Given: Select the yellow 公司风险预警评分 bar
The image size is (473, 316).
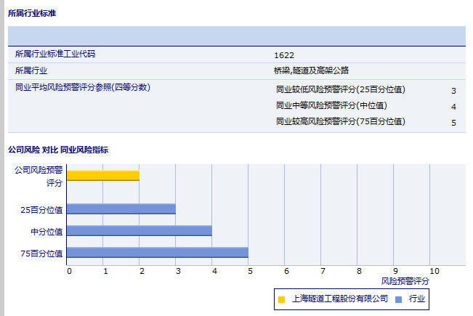Looking at the screenshot, I should point(102,175).
